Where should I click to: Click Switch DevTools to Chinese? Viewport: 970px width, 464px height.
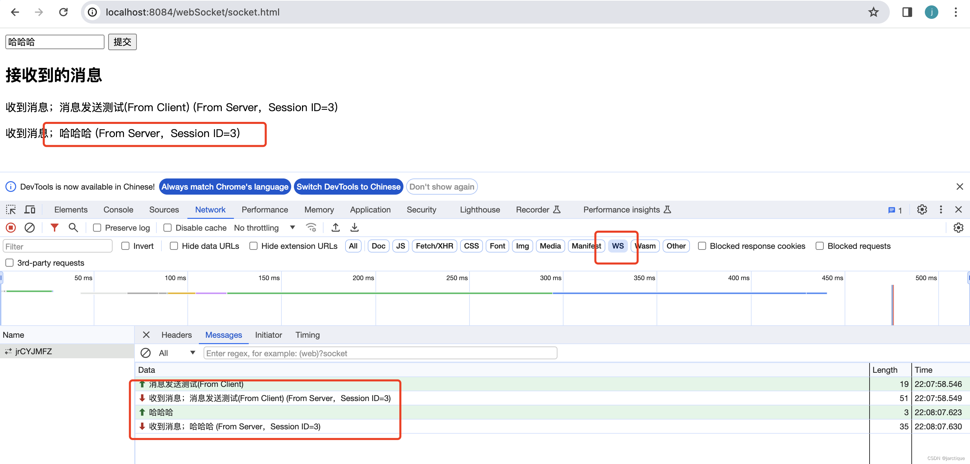[348, 187]
